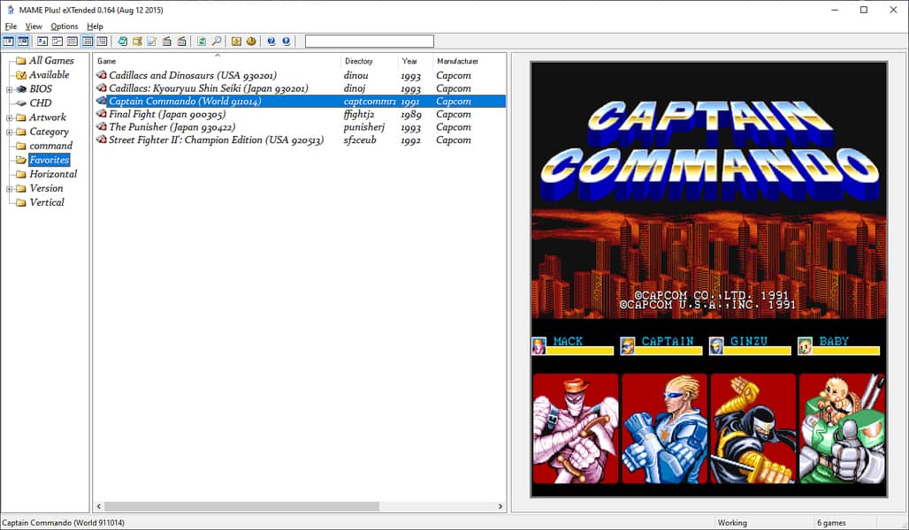This screenshot has width=909, height=530.
Task: Click the Final Fight row game icon
Action: point(102,114)
